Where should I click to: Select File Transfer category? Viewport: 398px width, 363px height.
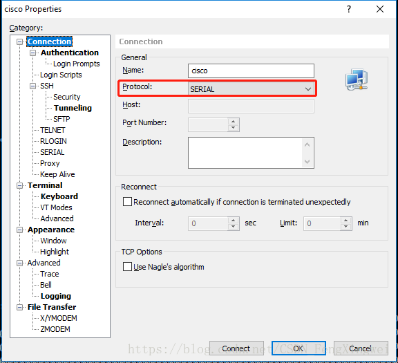[52, 307]
